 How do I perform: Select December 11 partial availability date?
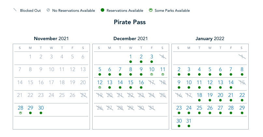pos(163,69)
